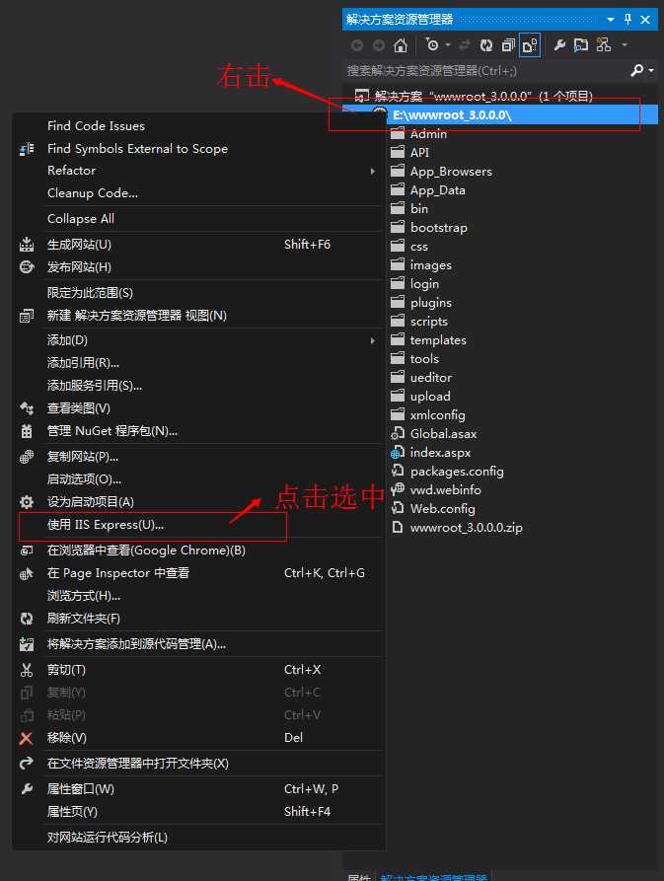Click the Home icon in Solution Explorer toolbar

[400, 45]
